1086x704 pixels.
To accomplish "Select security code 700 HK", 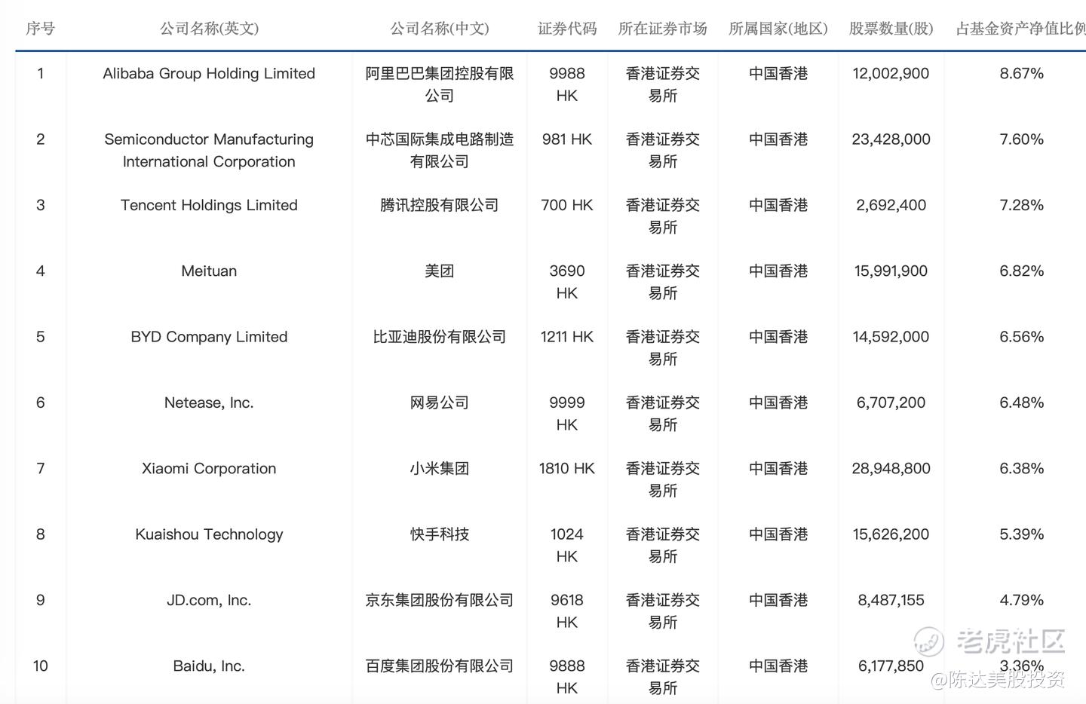I will point(567,205).
